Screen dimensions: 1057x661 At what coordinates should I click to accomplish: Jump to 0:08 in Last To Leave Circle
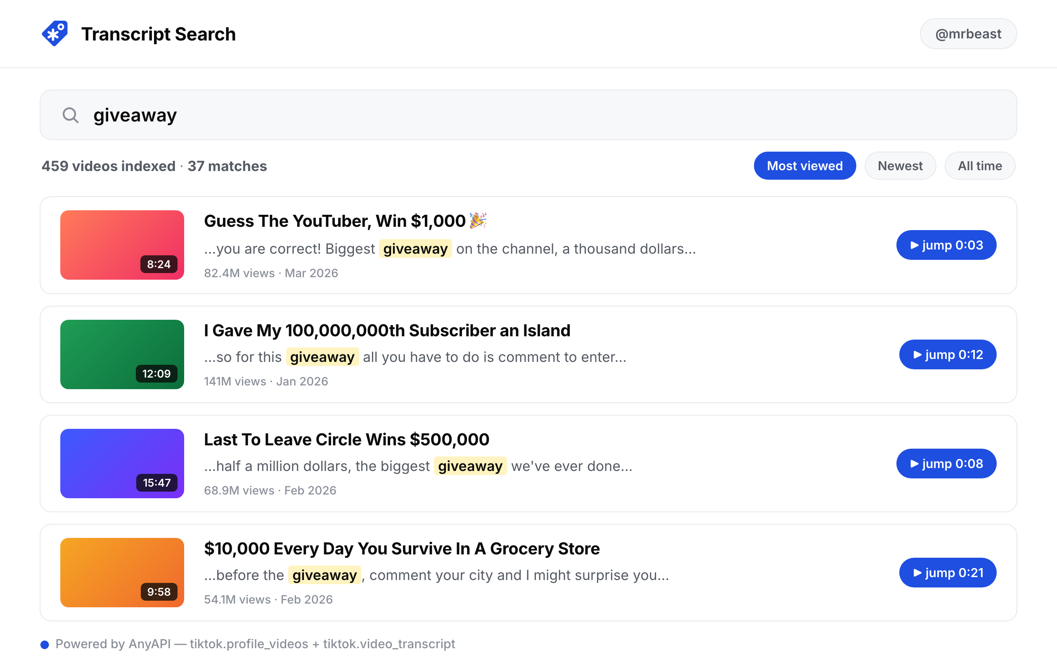pyautogui.click(x=946, y=464)
